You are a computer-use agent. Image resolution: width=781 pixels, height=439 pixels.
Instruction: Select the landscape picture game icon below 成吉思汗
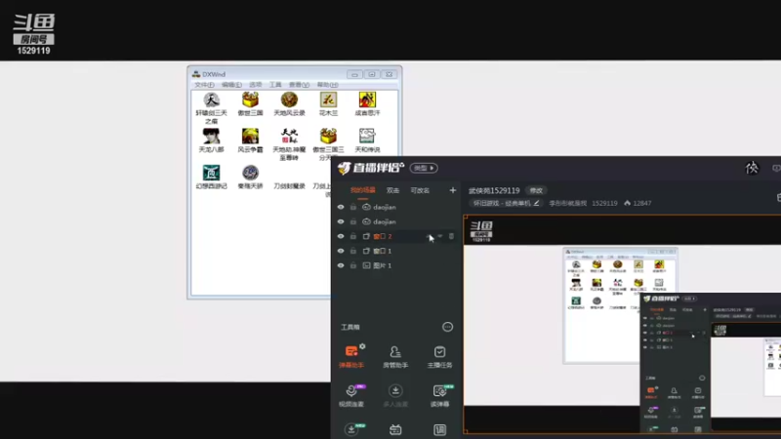(367, 136)
